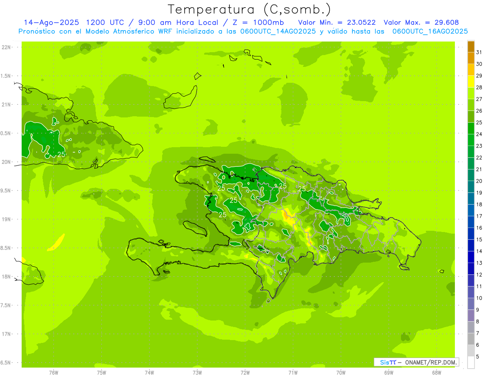Click the Sisπ logo in the watermark
This screenshot has width=490, height=378.
coord(388,362)
